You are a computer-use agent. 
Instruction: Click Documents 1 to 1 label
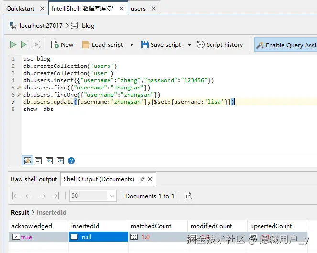[150, 196]
